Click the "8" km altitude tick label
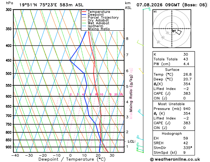 click(x=127, y=39)
